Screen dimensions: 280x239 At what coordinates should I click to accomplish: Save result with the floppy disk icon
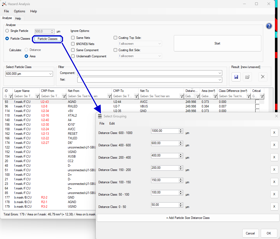point(236,77)
